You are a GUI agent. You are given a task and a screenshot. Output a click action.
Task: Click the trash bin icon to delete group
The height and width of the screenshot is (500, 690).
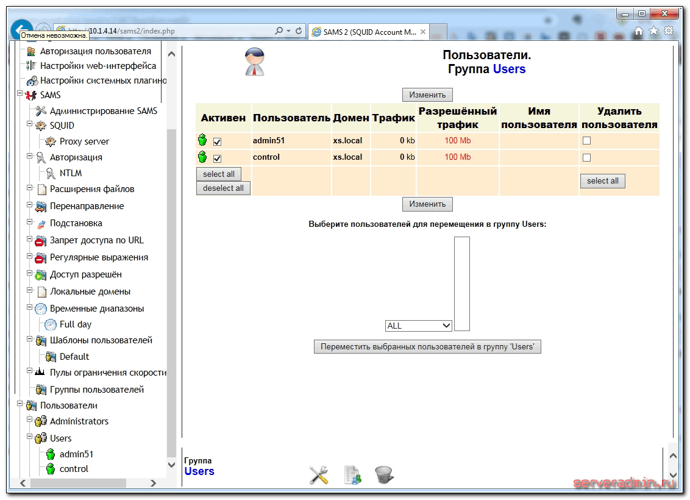384,475
